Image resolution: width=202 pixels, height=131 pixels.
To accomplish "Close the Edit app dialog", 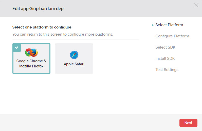I will [x=196, y=5].
